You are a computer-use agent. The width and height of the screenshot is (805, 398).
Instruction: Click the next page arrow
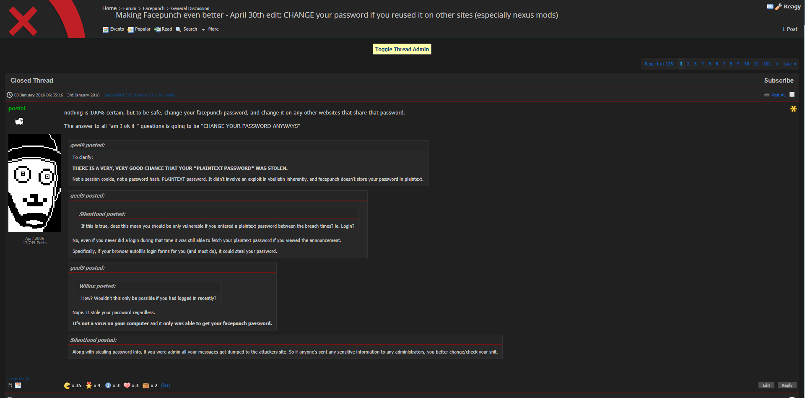[777, 64]
